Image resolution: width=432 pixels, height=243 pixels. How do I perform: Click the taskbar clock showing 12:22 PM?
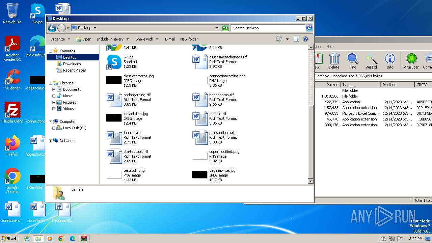pos(415,239)
